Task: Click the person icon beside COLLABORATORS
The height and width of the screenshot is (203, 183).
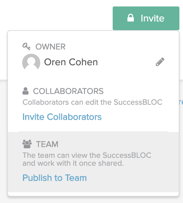Action: click(25, 91)
